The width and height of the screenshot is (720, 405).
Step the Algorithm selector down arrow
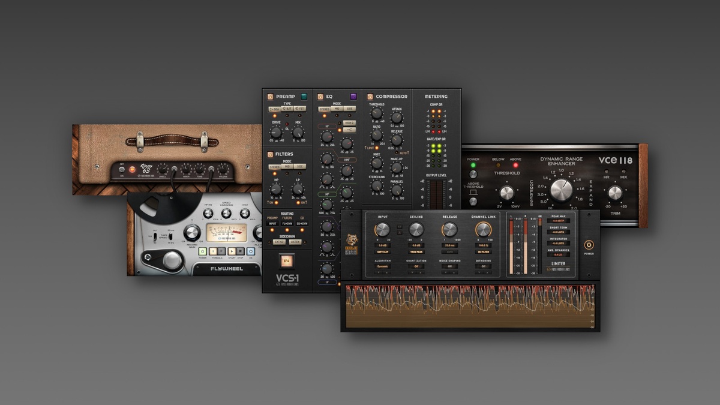tap(377, 272)
